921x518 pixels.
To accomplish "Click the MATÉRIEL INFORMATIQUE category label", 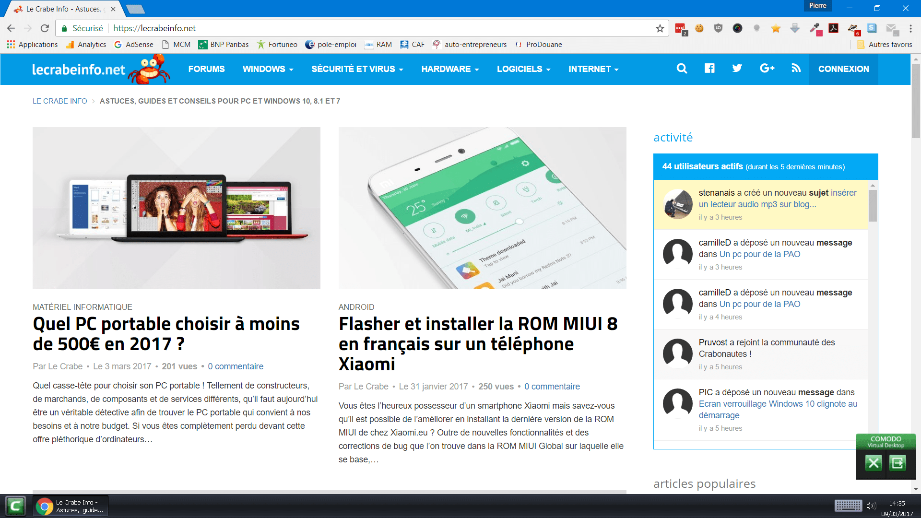I will [x=83, y=307].
